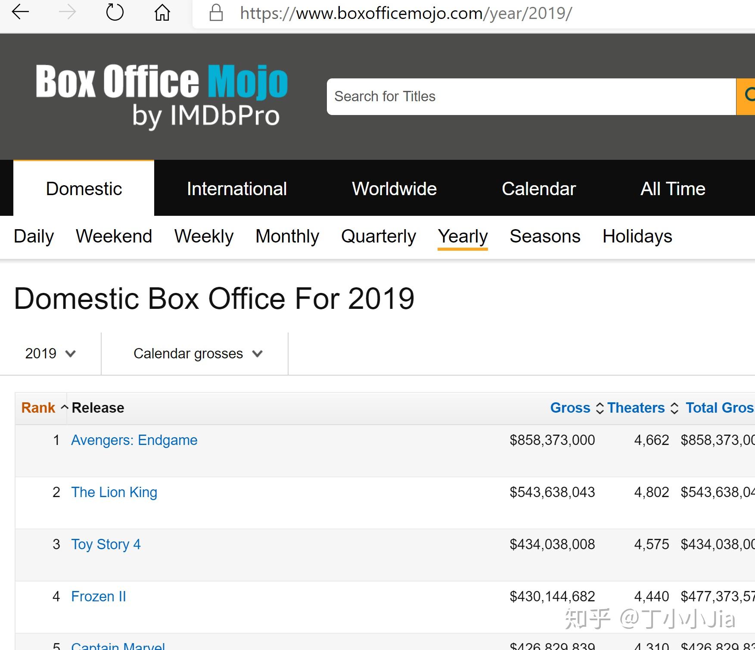This screenshot has width=755, height=650.
Task: Sort table by Theaters column
Action: tap(636, 407)
